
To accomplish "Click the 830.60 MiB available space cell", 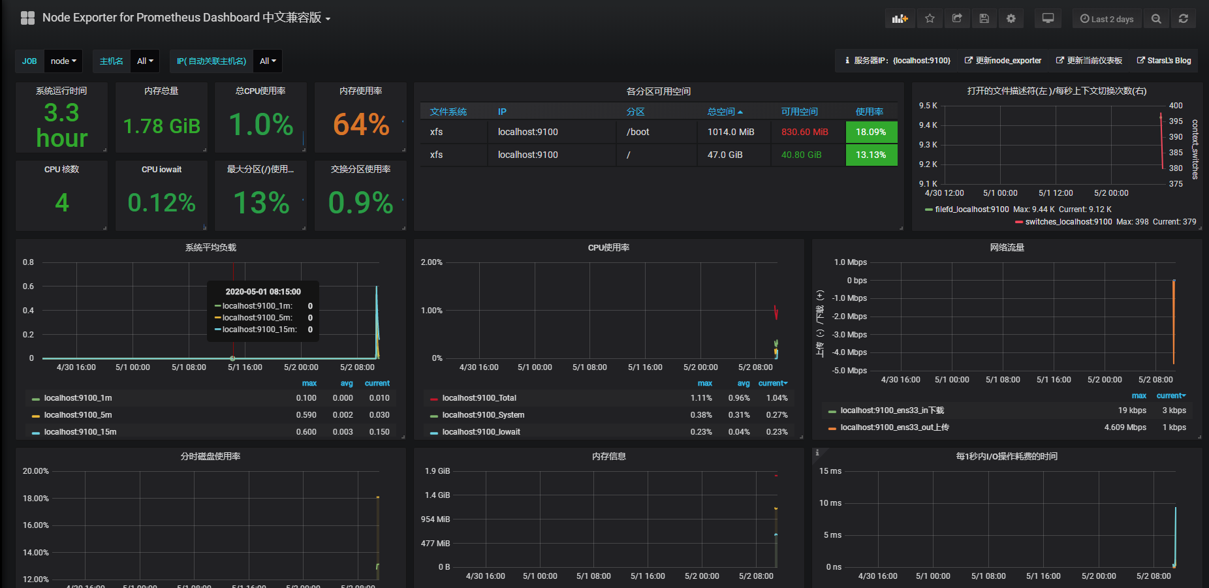I will (808, 132).
